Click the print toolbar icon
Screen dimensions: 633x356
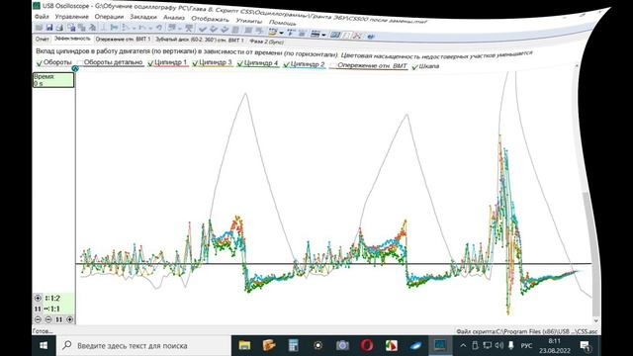tap(59, 28)
